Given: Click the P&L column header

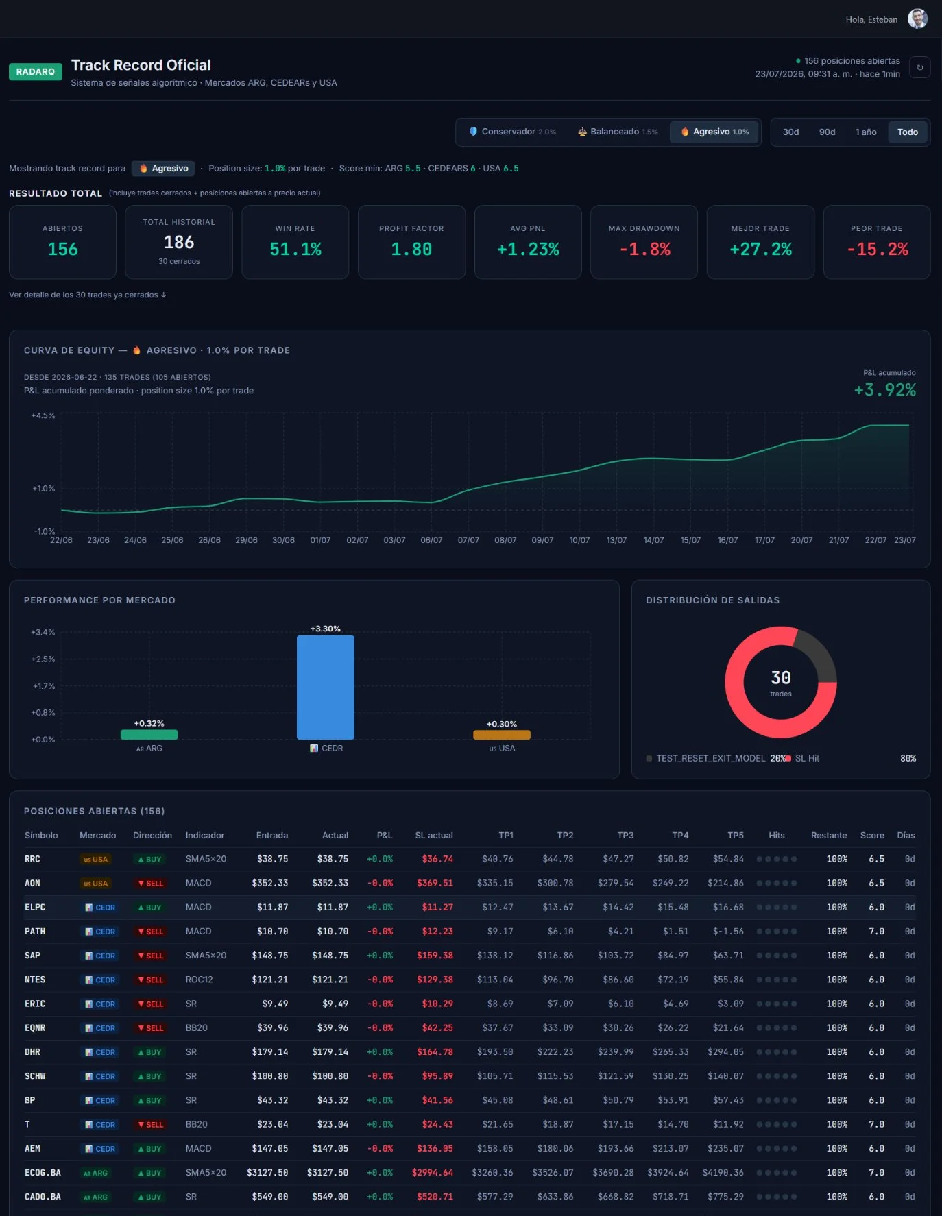Looking at the screenshot, I should point(385,835).
